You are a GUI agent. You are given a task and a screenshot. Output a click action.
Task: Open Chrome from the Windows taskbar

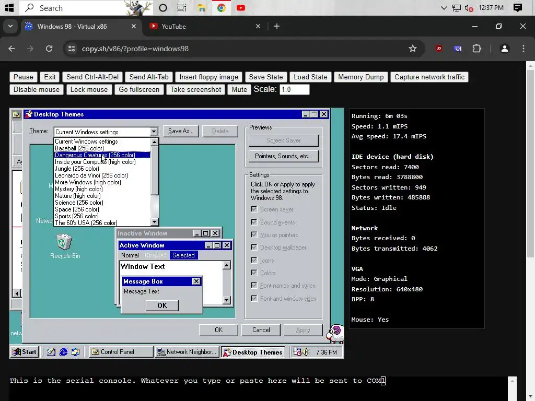(x=221, y=7)
